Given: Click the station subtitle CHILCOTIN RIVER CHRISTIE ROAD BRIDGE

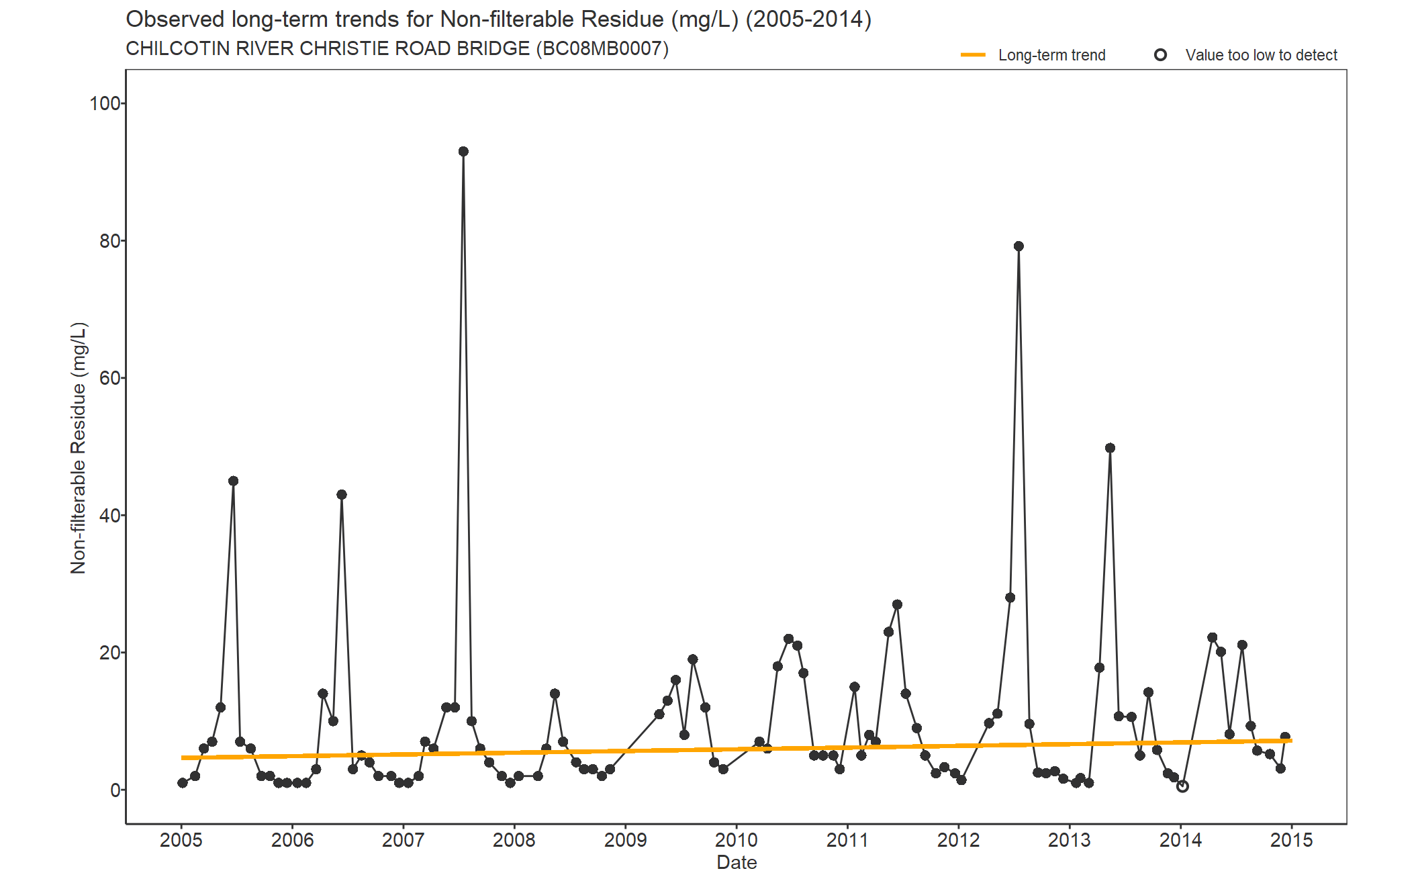Looking at the screenshot, I should coord(397,49).
